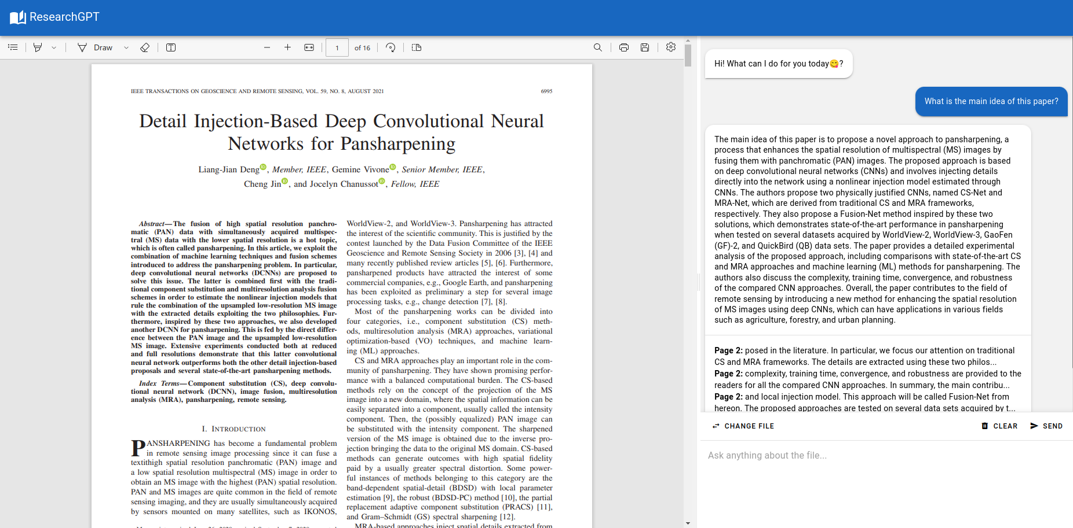Screen dimensions: 1073x528
Task: Open the Draw tool options dropdown
Action: [126, 47]
